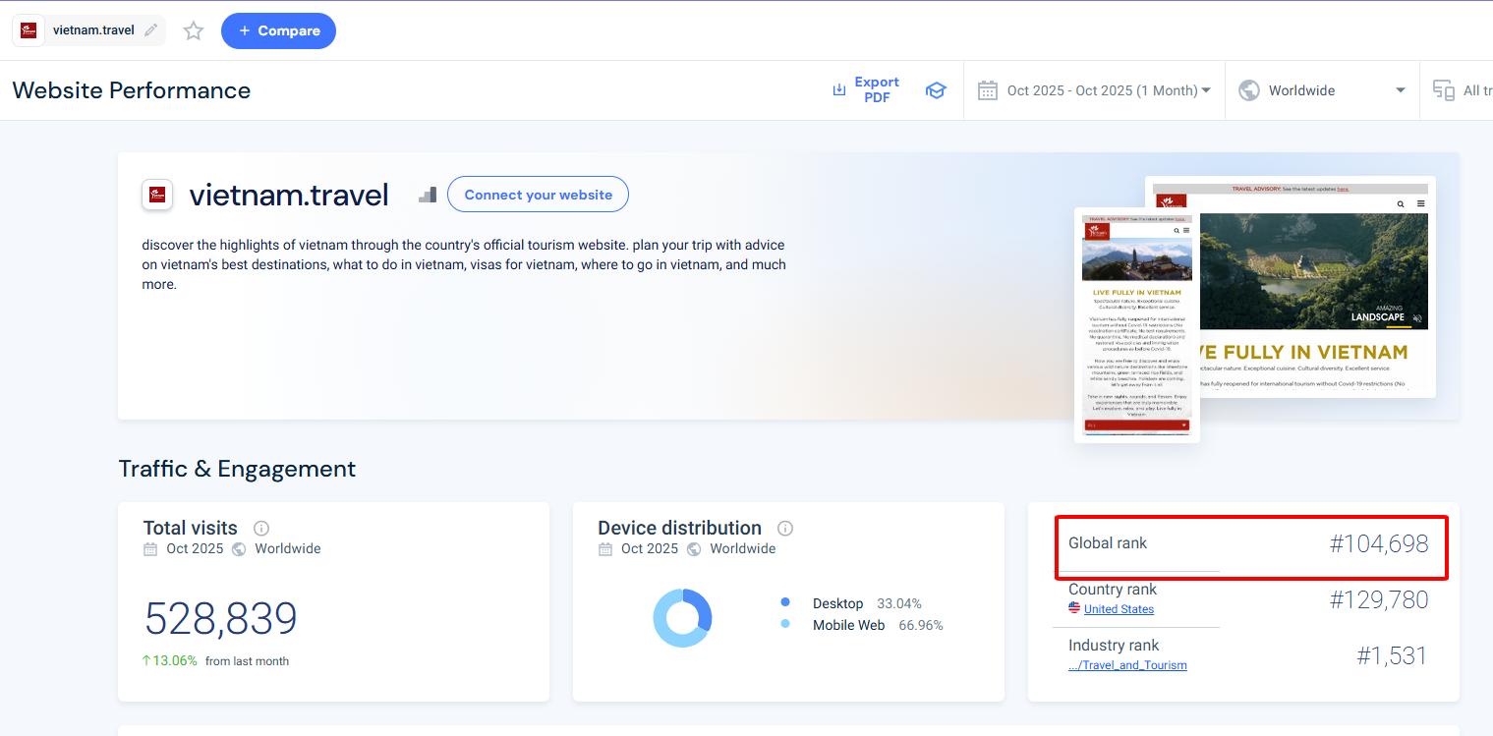
Task: Open the All traffic dropdown
Action: [1474, 89]
